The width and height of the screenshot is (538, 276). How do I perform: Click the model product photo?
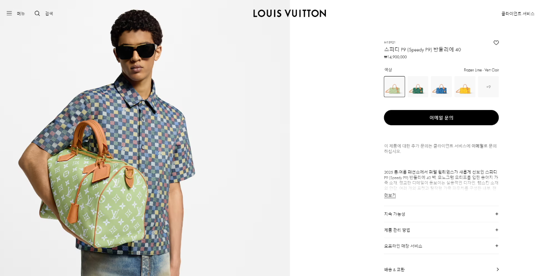pyautogui.click(x=145, y=138)
